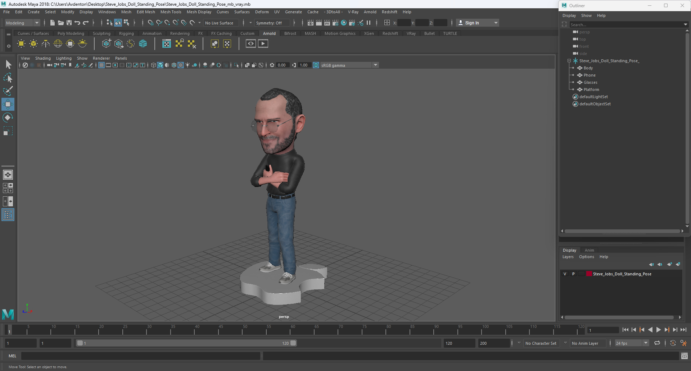Click the layer color swatch for Steve_Jobs_Doll_Standing_Pose
Viewport: 691px width, 371px height.
(590, 274)
